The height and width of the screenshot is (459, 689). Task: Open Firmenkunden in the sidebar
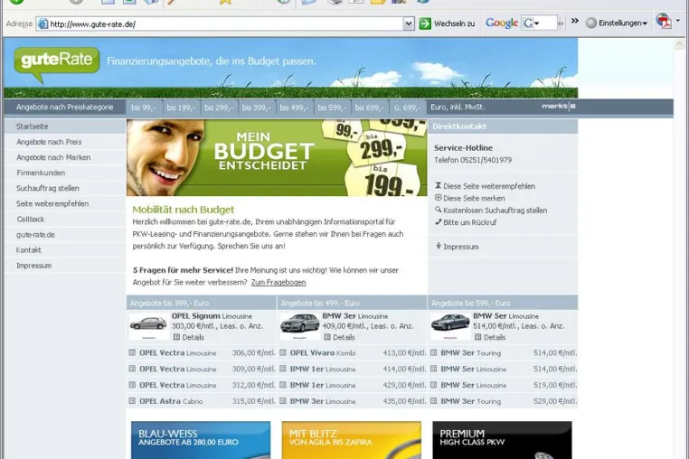tap(64, 173)
